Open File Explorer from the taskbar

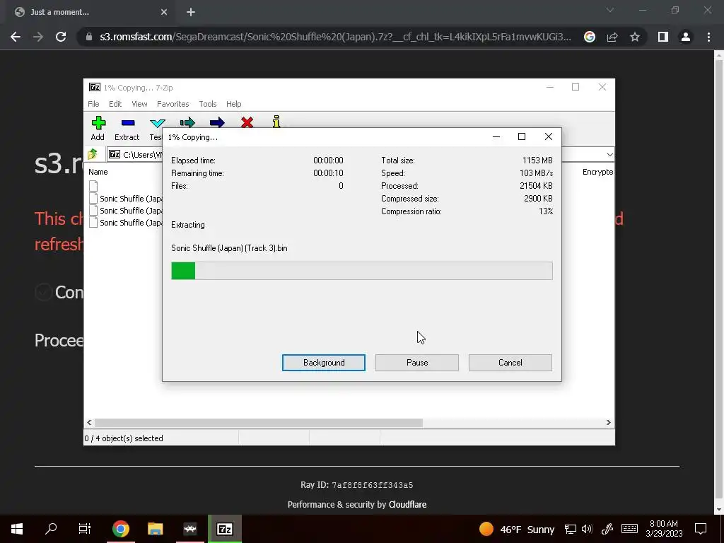(x=155, y=529)
